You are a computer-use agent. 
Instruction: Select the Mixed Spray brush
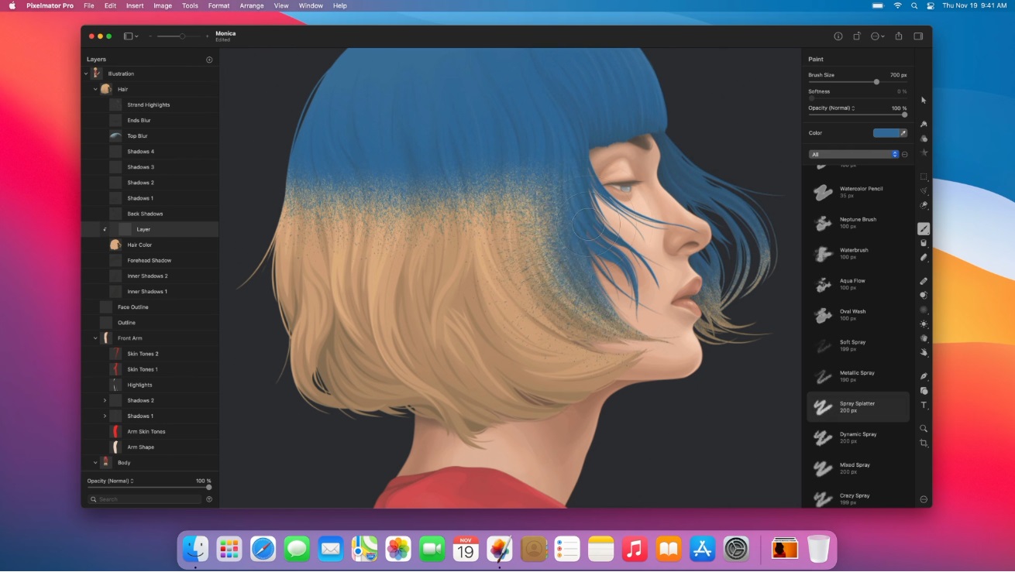858,468
